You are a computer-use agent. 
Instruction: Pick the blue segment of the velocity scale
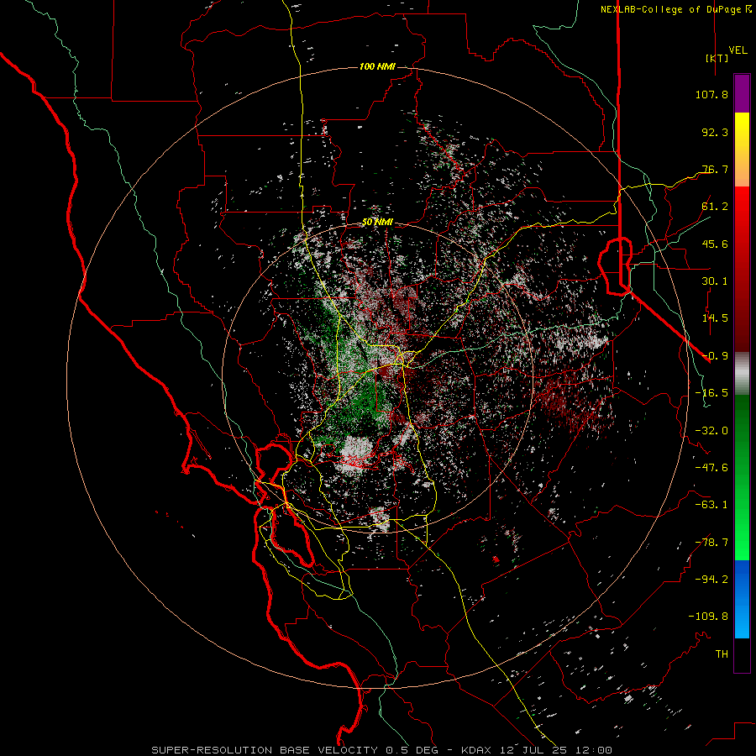pyautogui.click(x=742, y=599)
